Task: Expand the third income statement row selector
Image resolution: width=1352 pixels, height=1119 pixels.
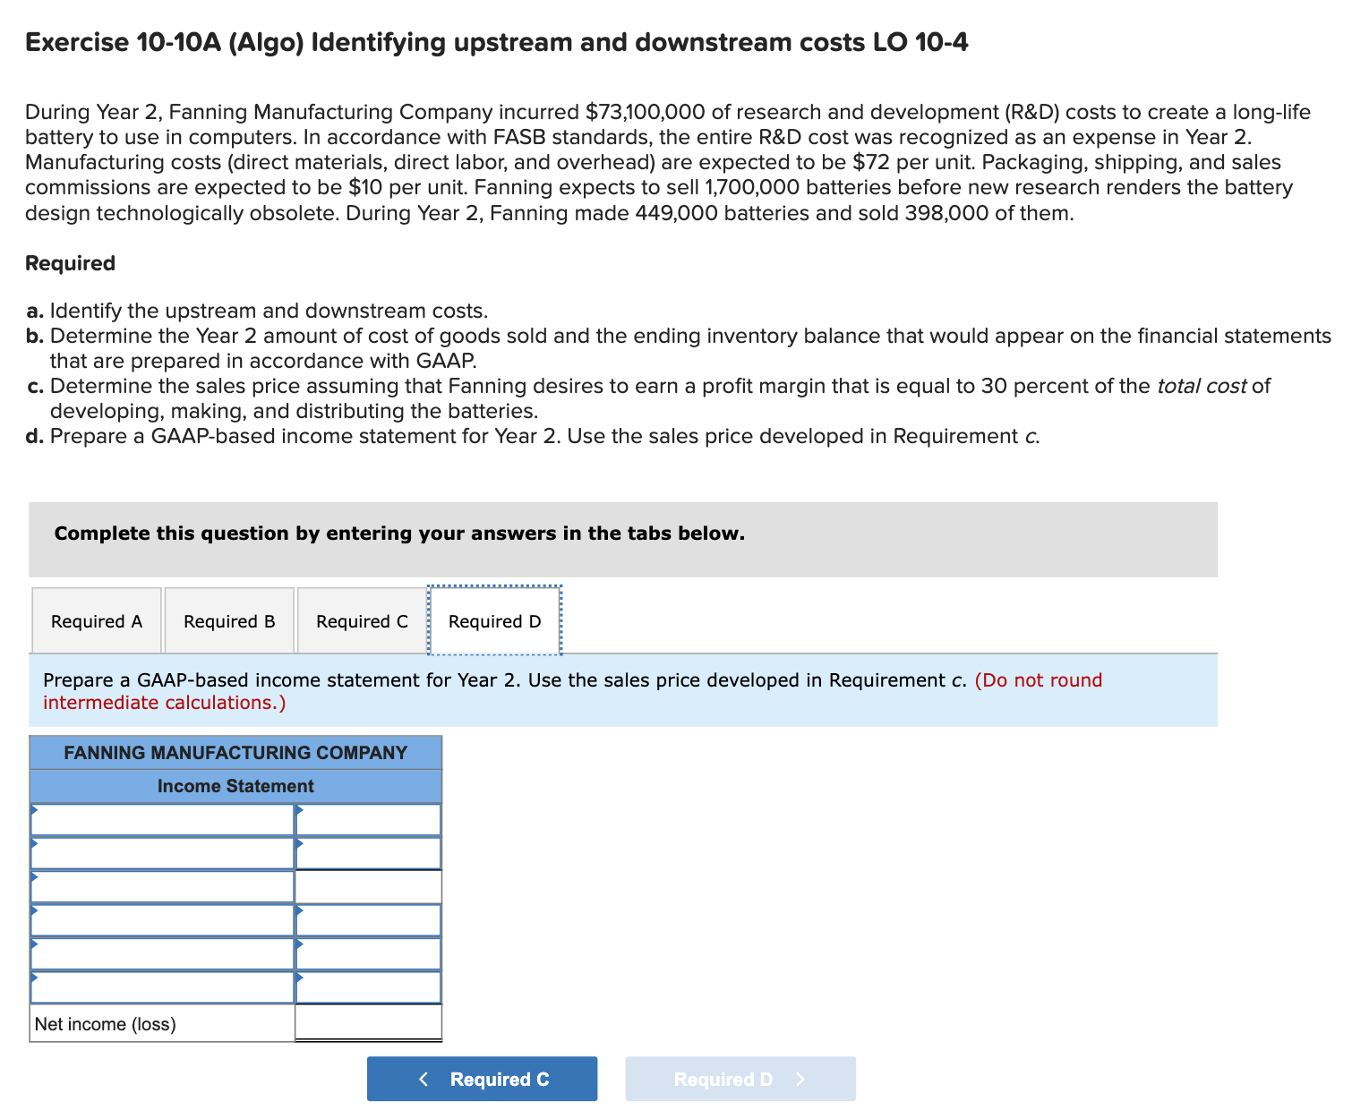Action: click(161, 885)
